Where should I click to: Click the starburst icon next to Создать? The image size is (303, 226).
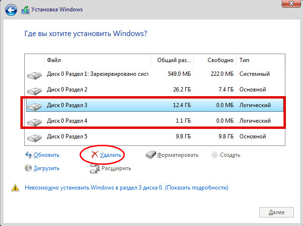pos(215,155)
